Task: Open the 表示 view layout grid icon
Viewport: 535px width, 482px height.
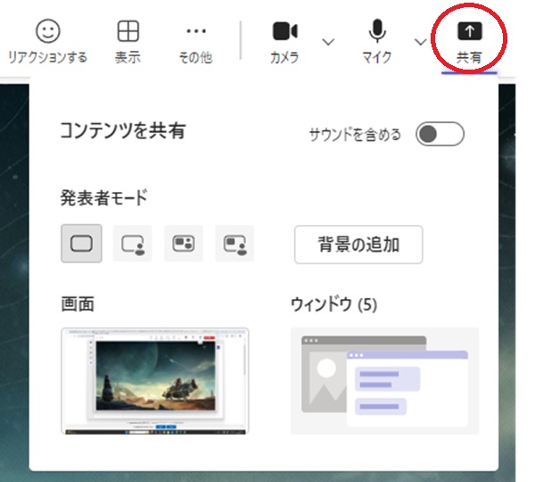Action: [128, 31]
